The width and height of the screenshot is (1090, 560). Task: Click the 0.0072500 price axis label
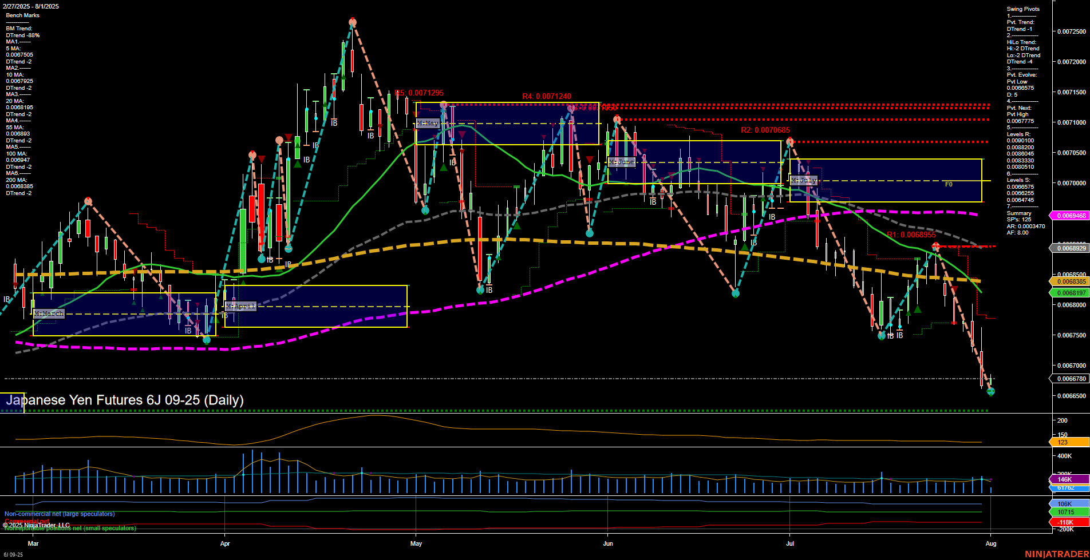point(1072,31)
